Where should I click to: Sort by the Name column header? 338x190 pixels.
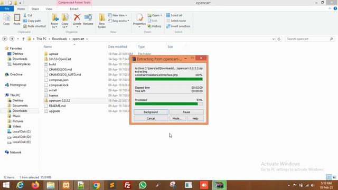(48, 47)
